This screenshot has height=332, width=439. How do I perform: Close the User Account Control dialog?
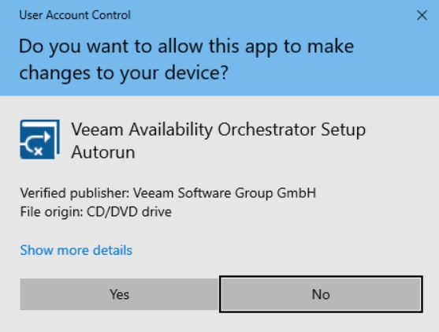tap(422, 15)
